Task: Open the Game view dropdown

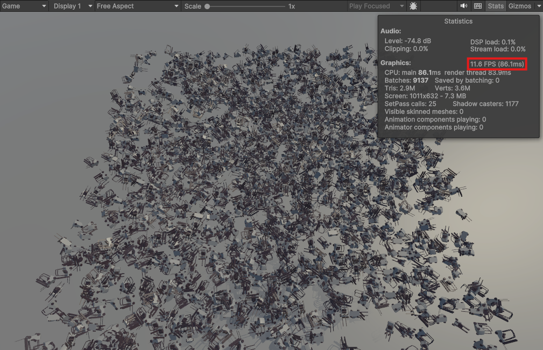Action: pos(24,6)
